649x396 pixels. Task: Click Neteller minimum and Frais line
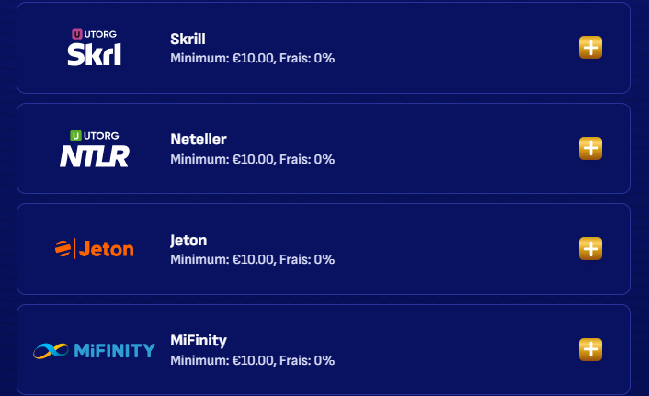click(x=252, y=159)
